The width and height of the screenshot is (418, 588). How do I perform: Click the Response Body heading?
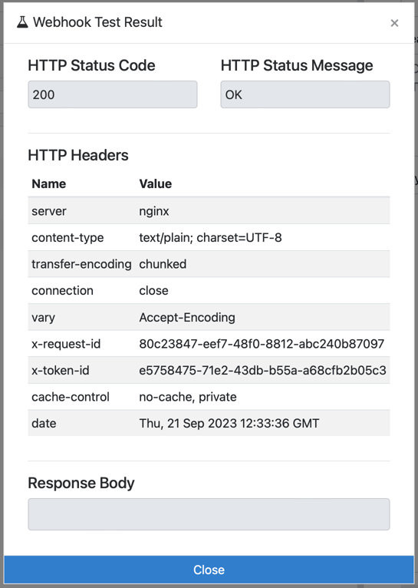point(81,483)
